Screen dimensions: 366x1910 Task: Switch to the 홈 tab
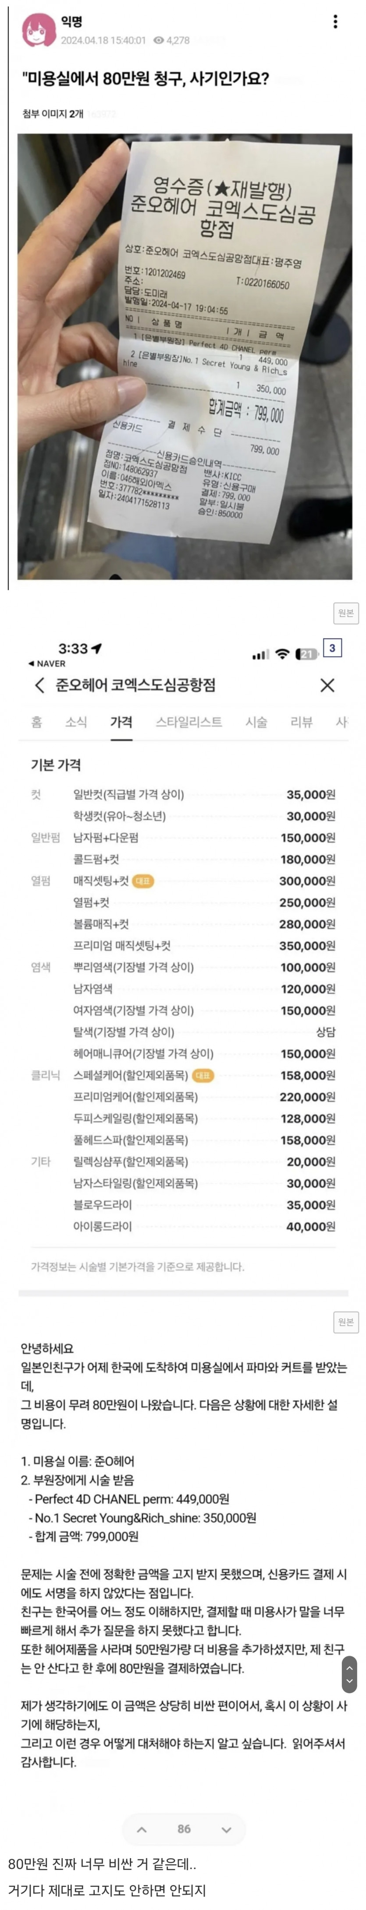click(x=36, y=722)
